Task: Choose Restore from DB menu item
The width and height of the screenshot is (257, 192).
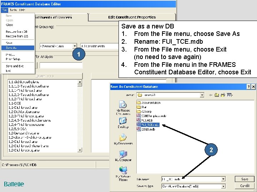Action: 18,32
